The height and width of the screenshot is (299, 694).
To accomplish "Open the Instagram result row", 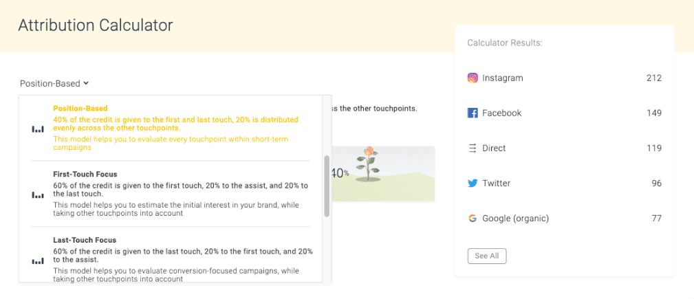I will point(564,78).
